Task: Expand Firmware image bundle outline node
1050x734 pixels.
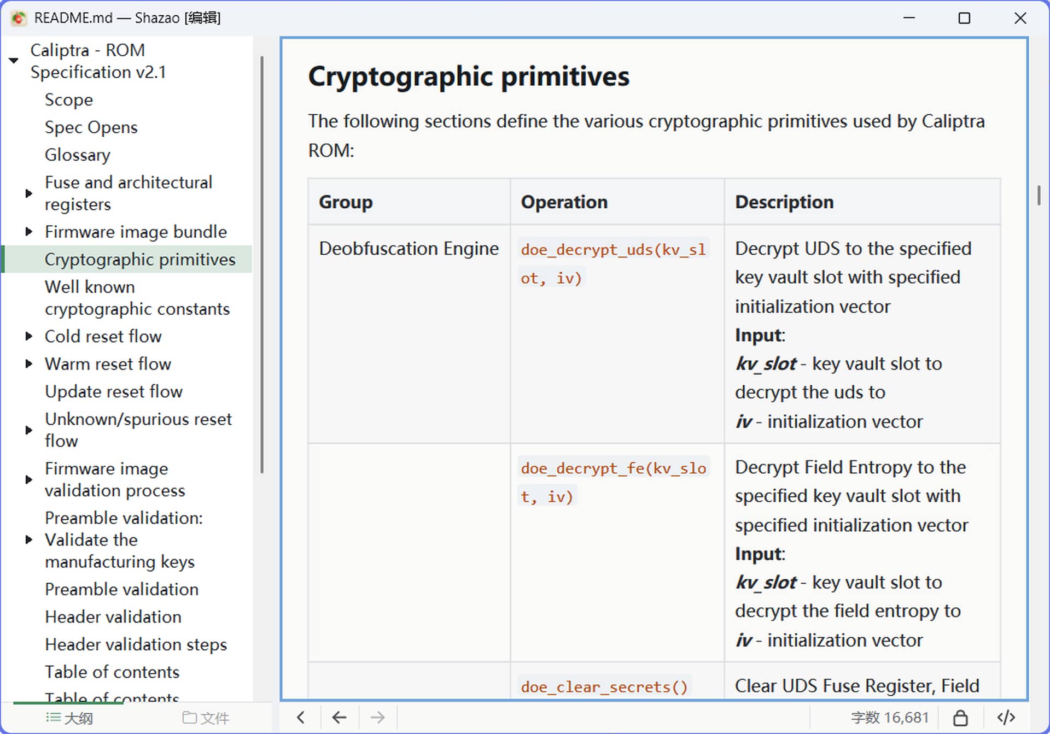Action: [x=29, y=232]
